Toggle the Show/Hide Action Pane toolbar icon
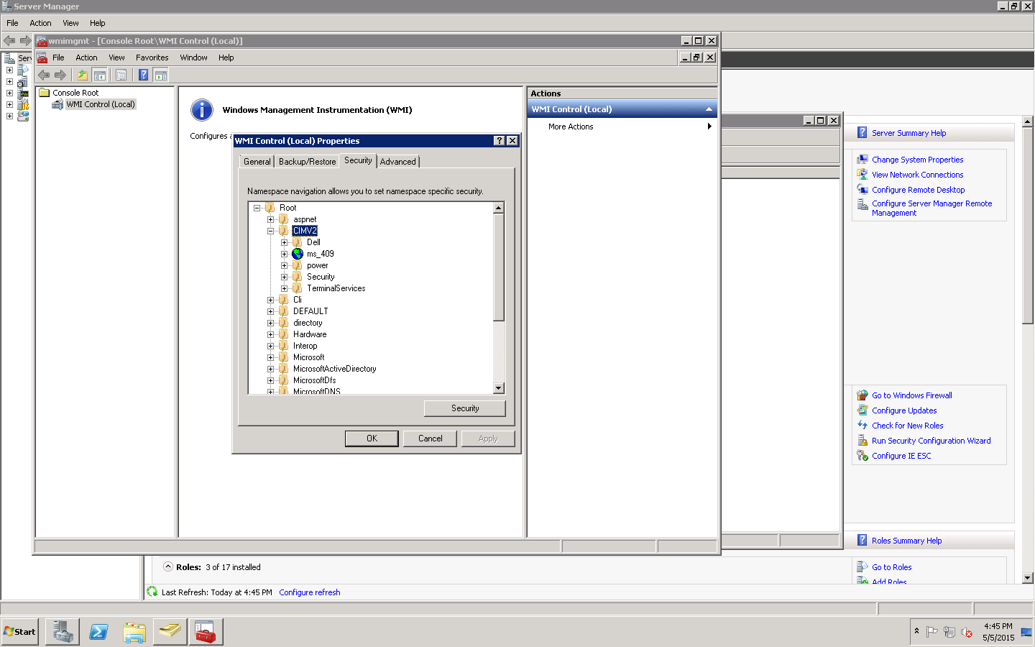Viewport: 1035px width, 647px height. click(160, 74)
